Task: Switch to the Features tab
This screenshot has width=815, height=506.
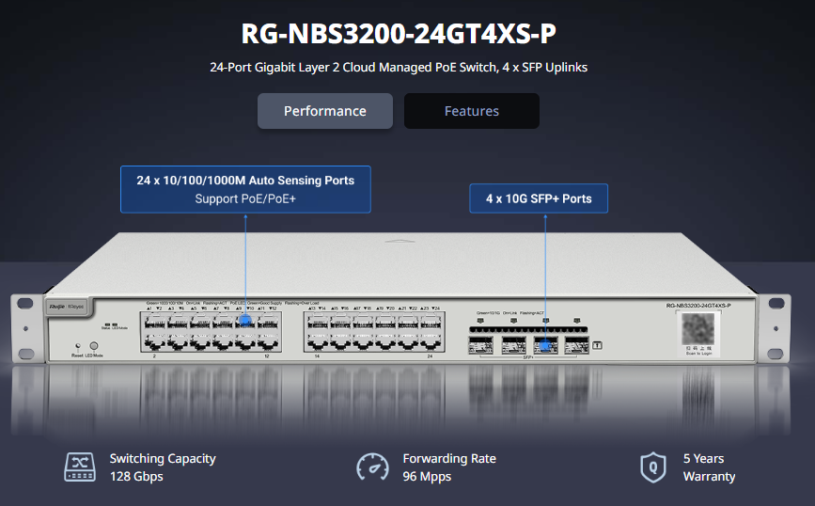Action: coord(472,111)
